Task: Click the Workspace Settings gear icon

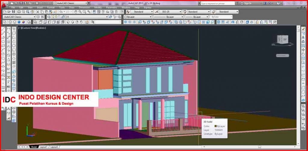Action: 38,17
